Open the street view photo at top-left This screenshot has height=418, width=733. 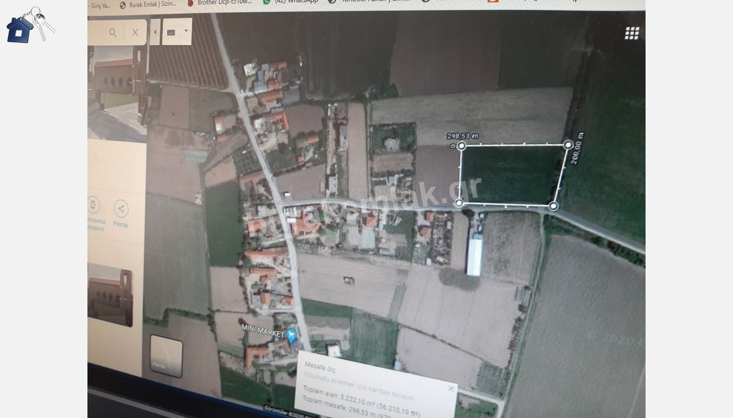point(116,94)
